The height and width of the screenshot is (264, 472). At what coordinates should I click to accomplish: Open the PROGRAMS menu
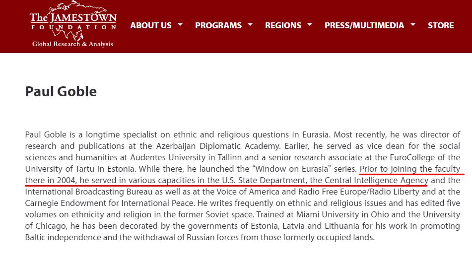[218, 25]
